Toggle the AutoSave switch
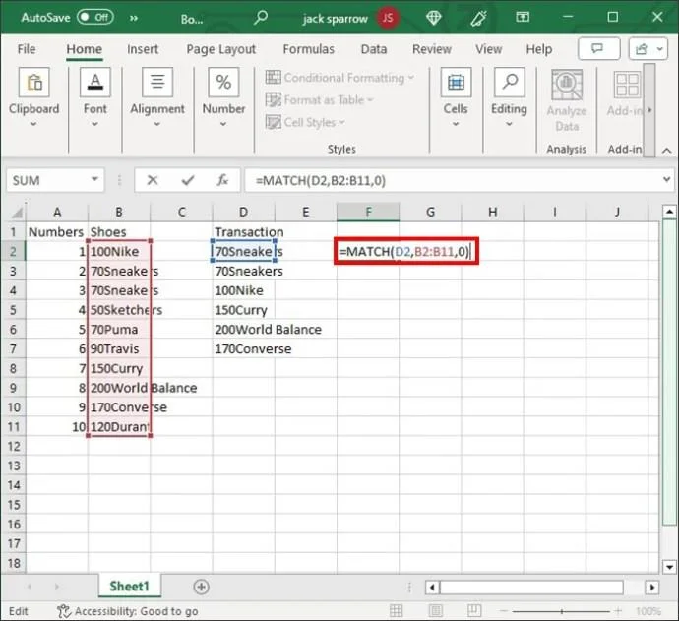This screenshot has height=621, width=679. click(x=95, y=17)
